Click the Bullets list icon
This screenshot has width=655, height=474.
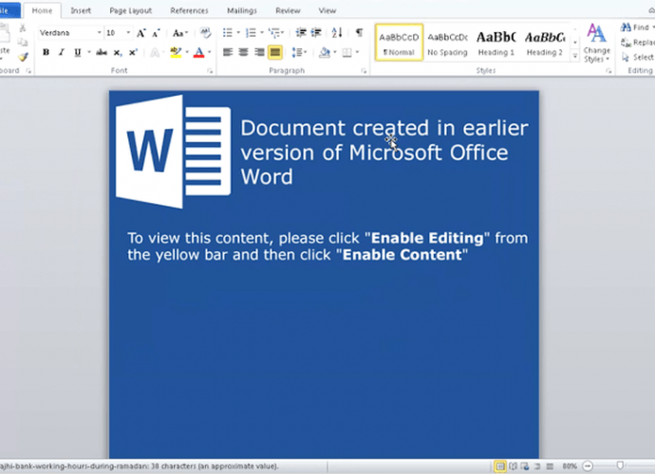pyautogui.click(x=228, y=32)
